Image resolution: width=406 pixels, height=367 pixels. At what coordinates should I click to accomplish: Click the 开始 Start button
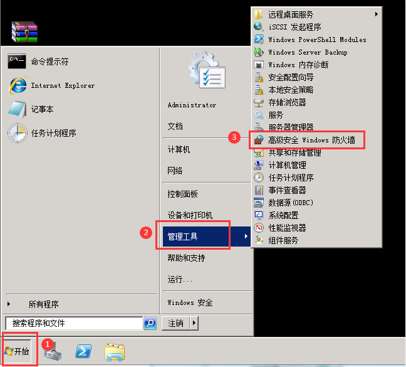pos(17,351)
